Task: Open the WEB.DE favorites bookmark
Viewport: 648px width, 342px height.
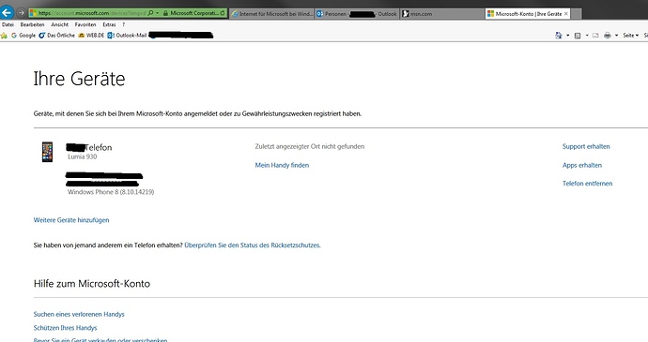Action: pos(91,36)
